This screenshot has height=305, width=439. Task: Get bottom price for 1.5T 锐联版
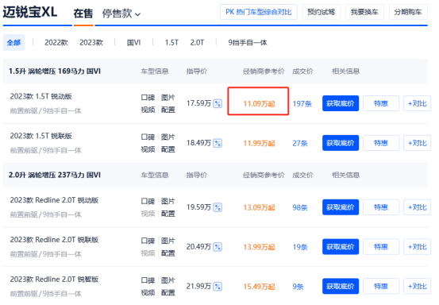(x=341, y=143)
